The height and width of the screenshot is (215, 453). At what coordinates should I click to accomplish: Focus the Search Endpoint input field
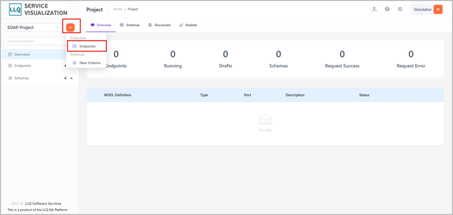[35, 41]
